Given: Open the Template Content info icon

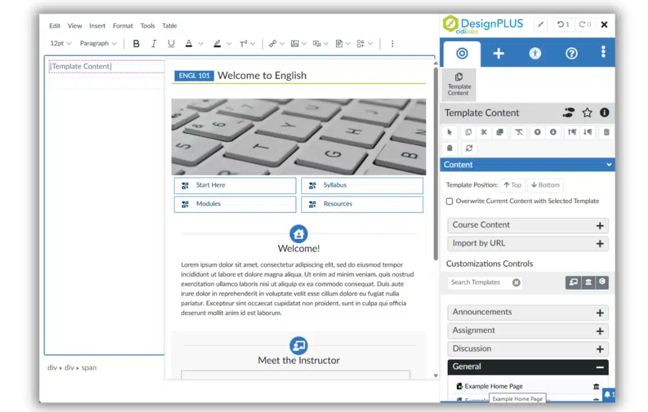Looking at the screenshot, I should (x=604, y=113).
